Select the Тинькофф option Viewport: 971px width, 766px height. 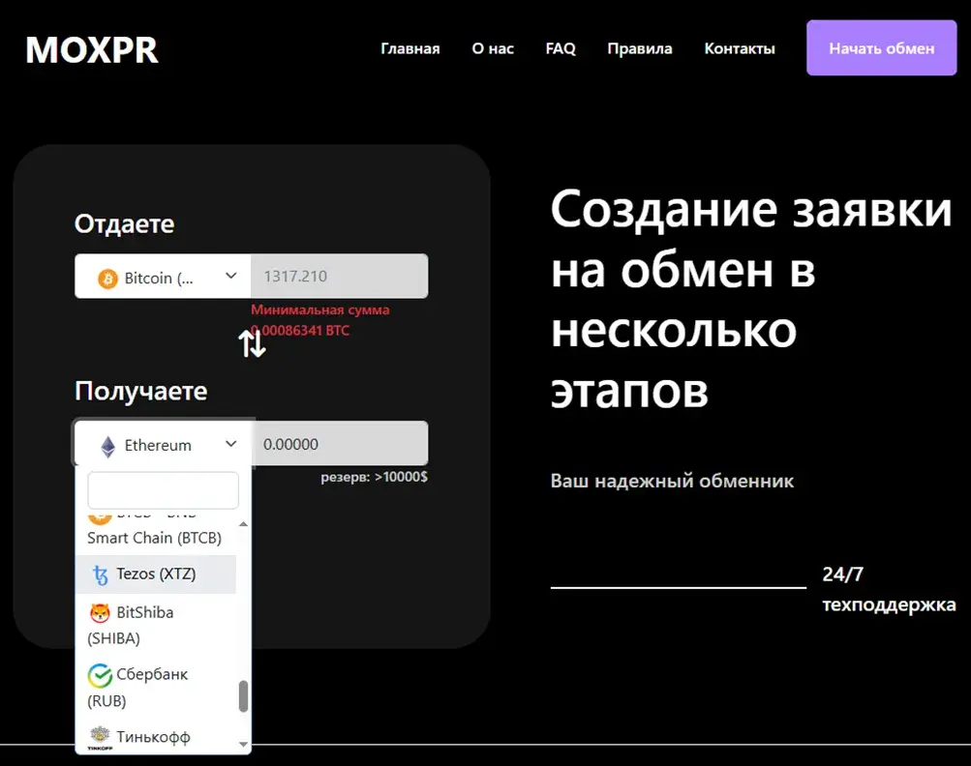(156, 738)
